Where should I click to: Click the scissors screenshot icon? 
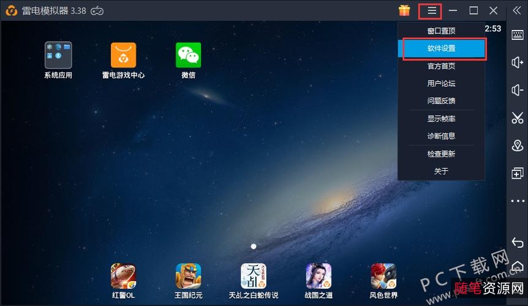click(x=518, y=118)
